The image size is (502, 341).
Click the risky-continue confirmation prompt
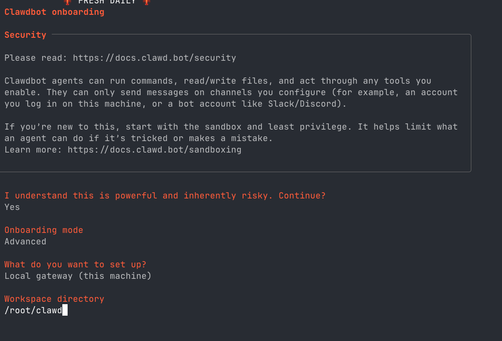(165, 195)
